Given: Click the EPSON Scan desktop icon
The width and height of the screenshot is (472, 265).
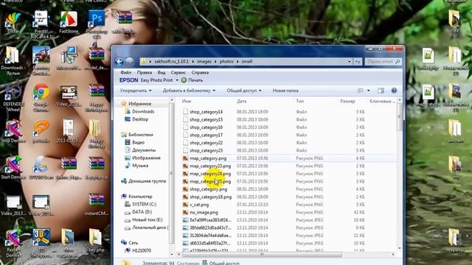Looking at the screenshot, I should click(41, 168).
